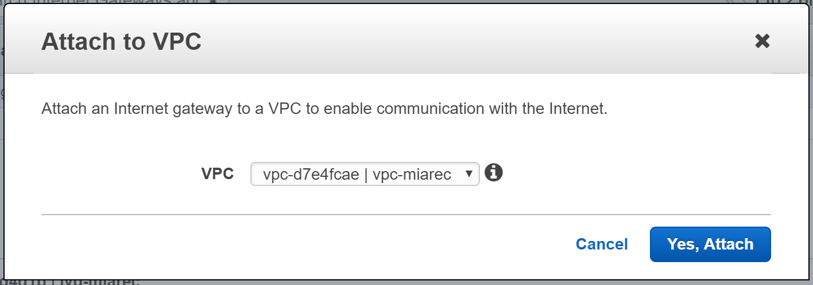Click the Cancel link in dialog footer

602,244
